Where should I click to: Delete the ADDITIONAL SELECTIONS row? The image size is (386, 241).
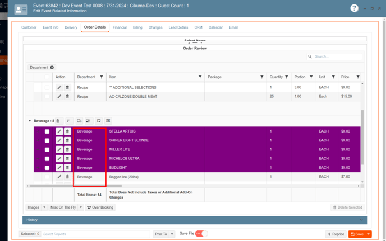pyautogui.click(x=67, y=87)
